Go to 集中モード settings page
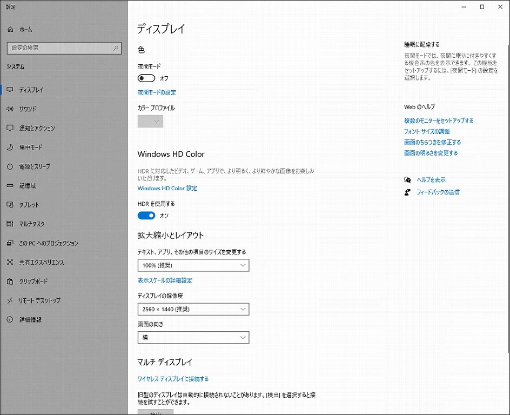This screenshot has width=510, height=415. point(31,148)
